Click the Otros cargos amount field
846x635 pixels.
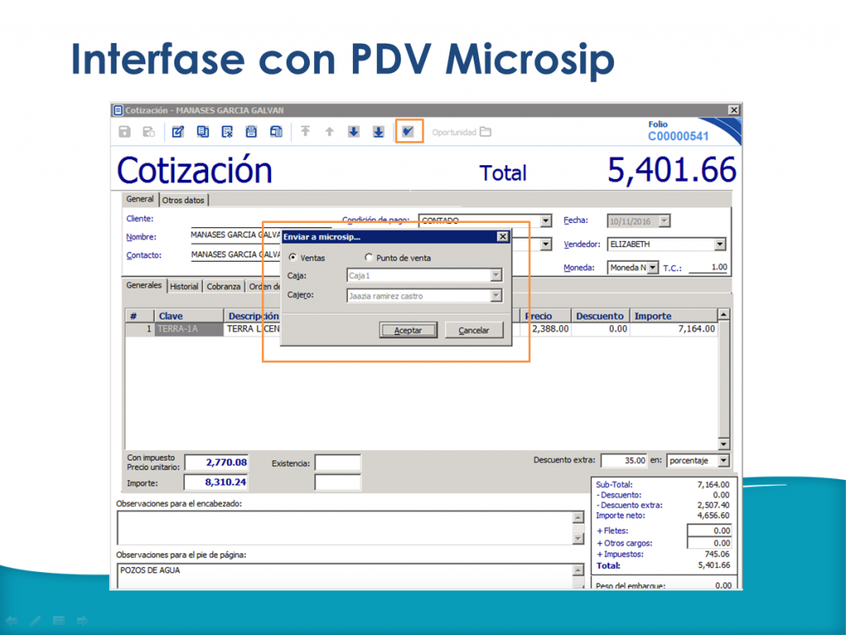[x=709, y=543]
